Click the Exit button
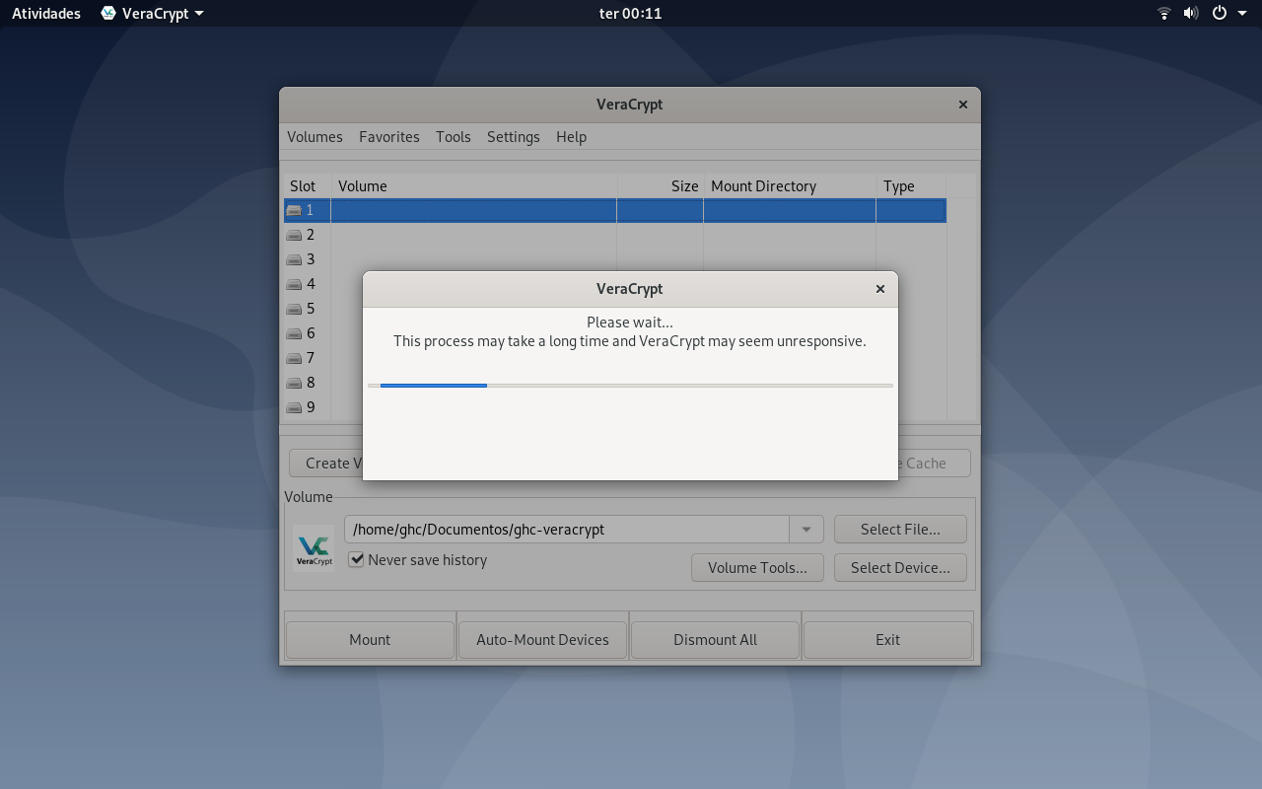 (x=887, y=640)
